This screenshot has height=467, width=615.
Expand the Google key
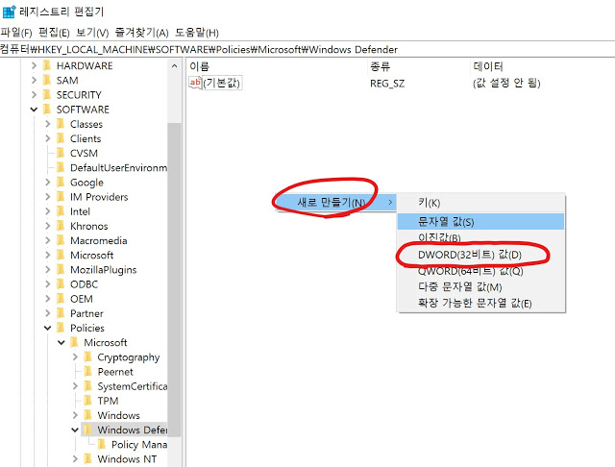pyautogui.click(x=48, y=183)
